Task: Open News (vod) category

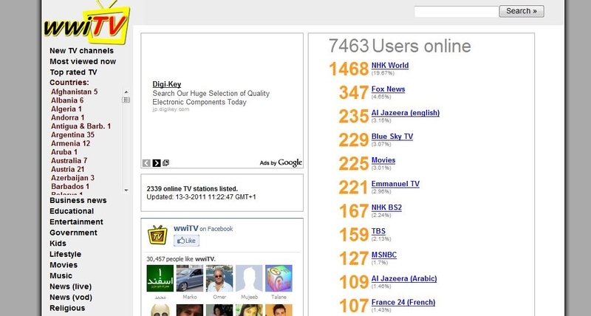Action: (71, 297)
